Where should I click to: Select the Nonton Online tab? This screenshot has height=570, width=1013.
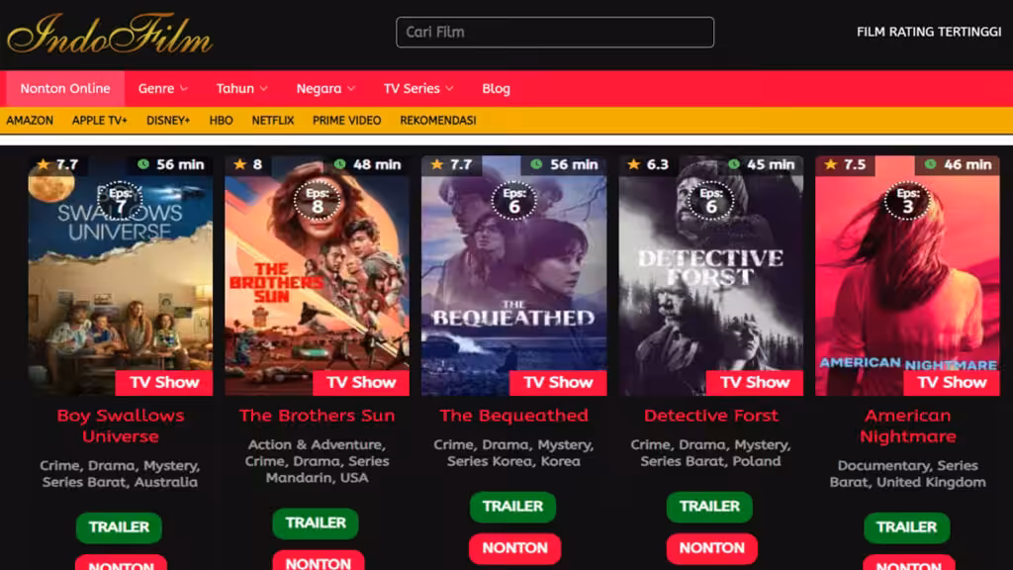65,88
